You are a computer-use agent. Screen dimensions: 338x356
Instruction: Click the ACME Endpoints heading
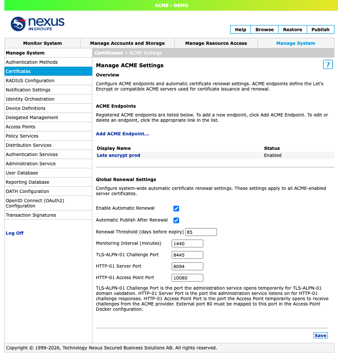pos(116,106)
